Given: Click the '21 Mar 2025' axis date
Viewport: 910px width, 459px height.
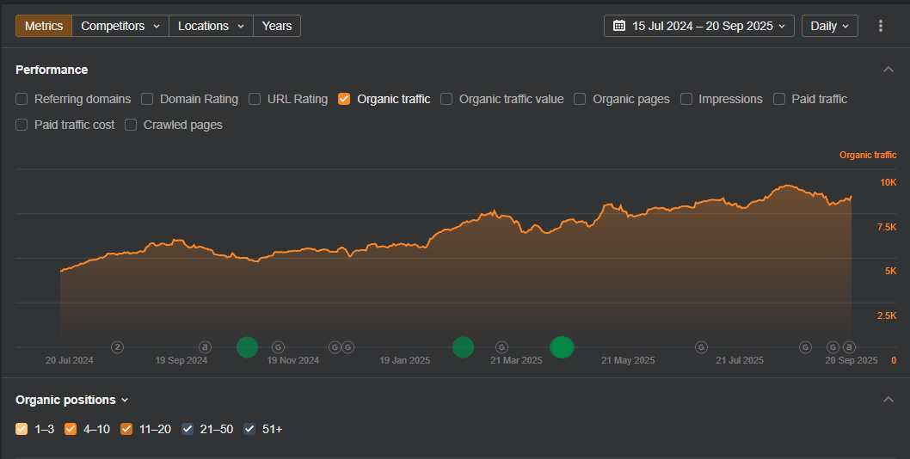Looking at the screenshot, I should 516,360.
